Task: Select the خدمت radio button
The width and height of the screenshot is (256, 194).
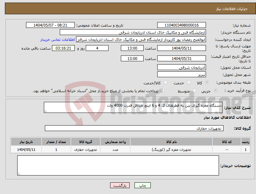Action: click(x=189, y=82)
